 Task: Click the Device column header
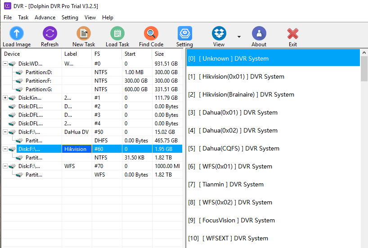point(31,54)
